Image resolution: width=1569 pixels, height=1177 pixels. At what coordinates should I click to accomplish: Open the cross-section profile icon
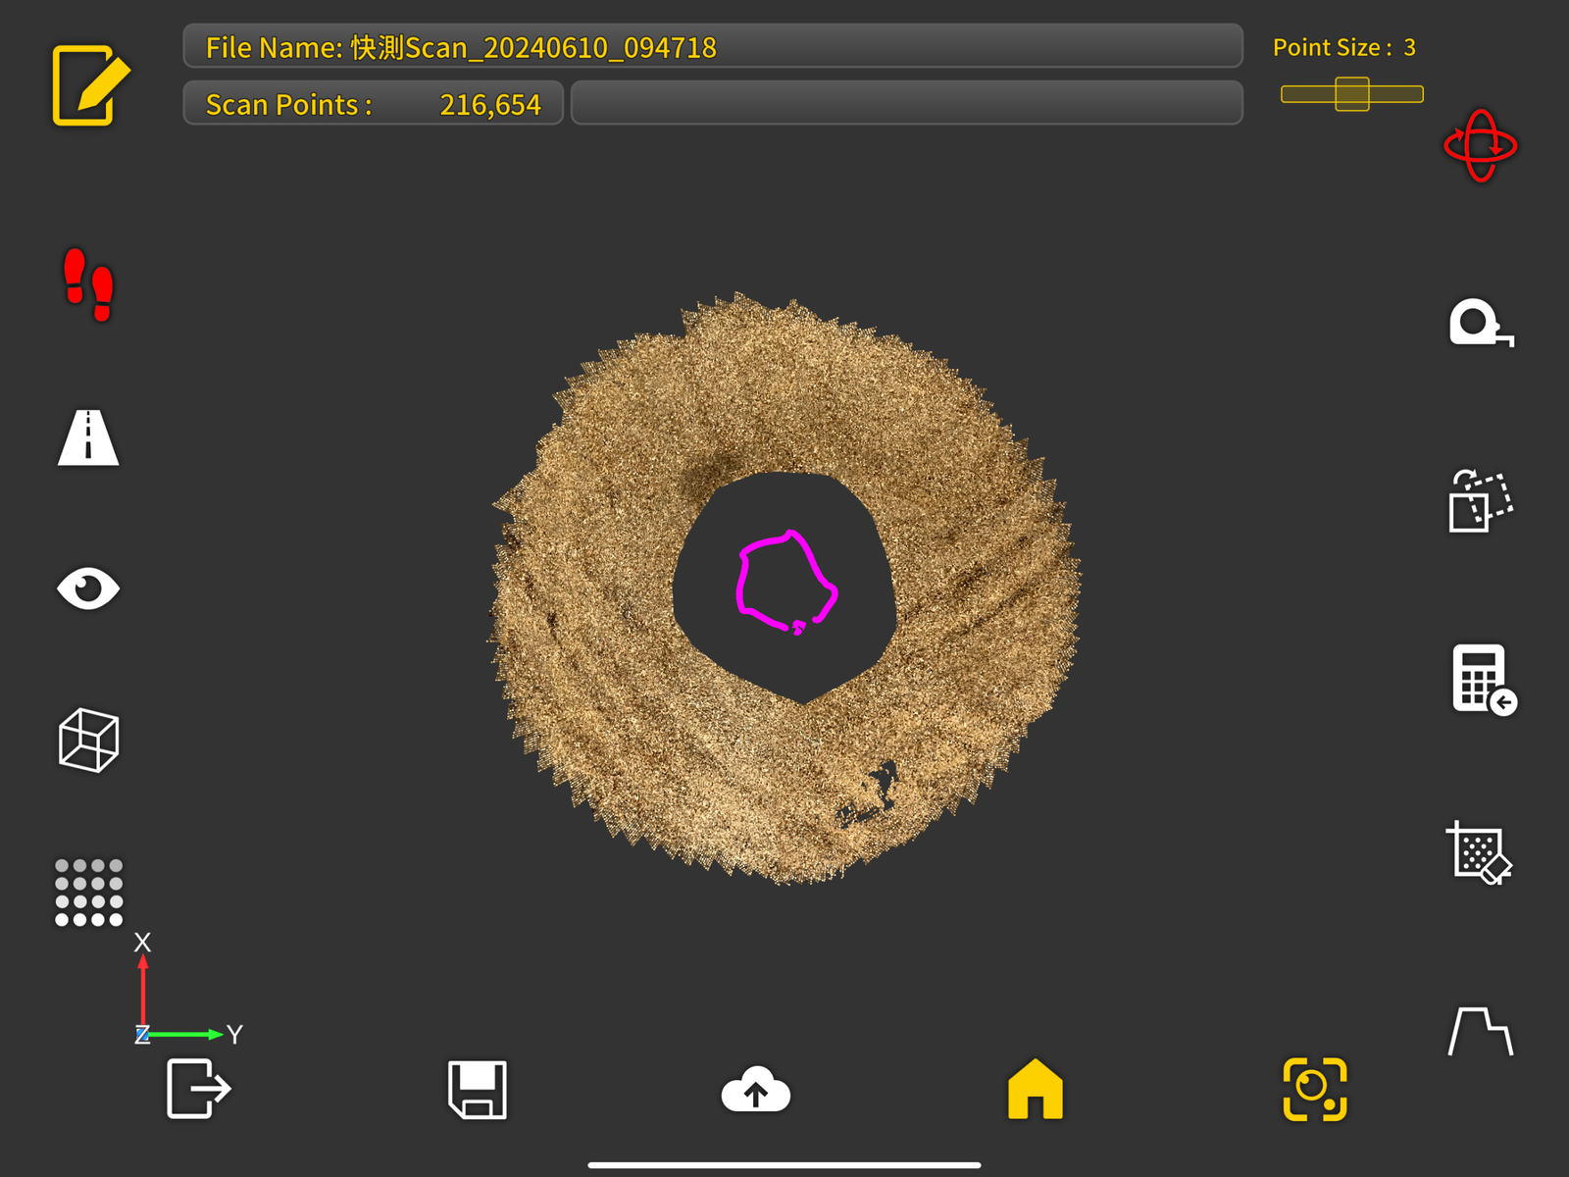[1481, 1031]
